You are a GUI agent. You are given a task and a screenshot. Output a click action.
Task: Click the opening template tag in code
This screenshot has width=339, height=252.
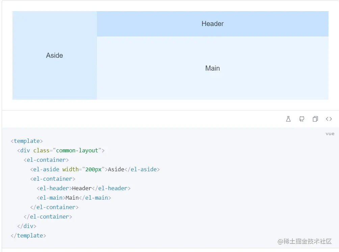(x=27, y=141)
